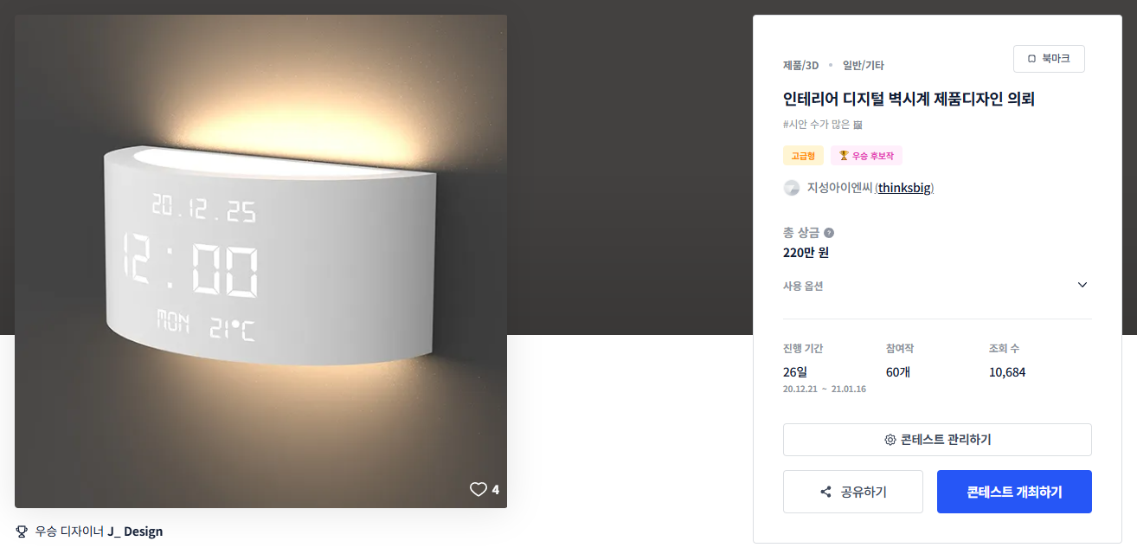Click the 고급형 tag badge
Image resolution: width=1137 pixels, height=554 pixels.
(803, 156)
